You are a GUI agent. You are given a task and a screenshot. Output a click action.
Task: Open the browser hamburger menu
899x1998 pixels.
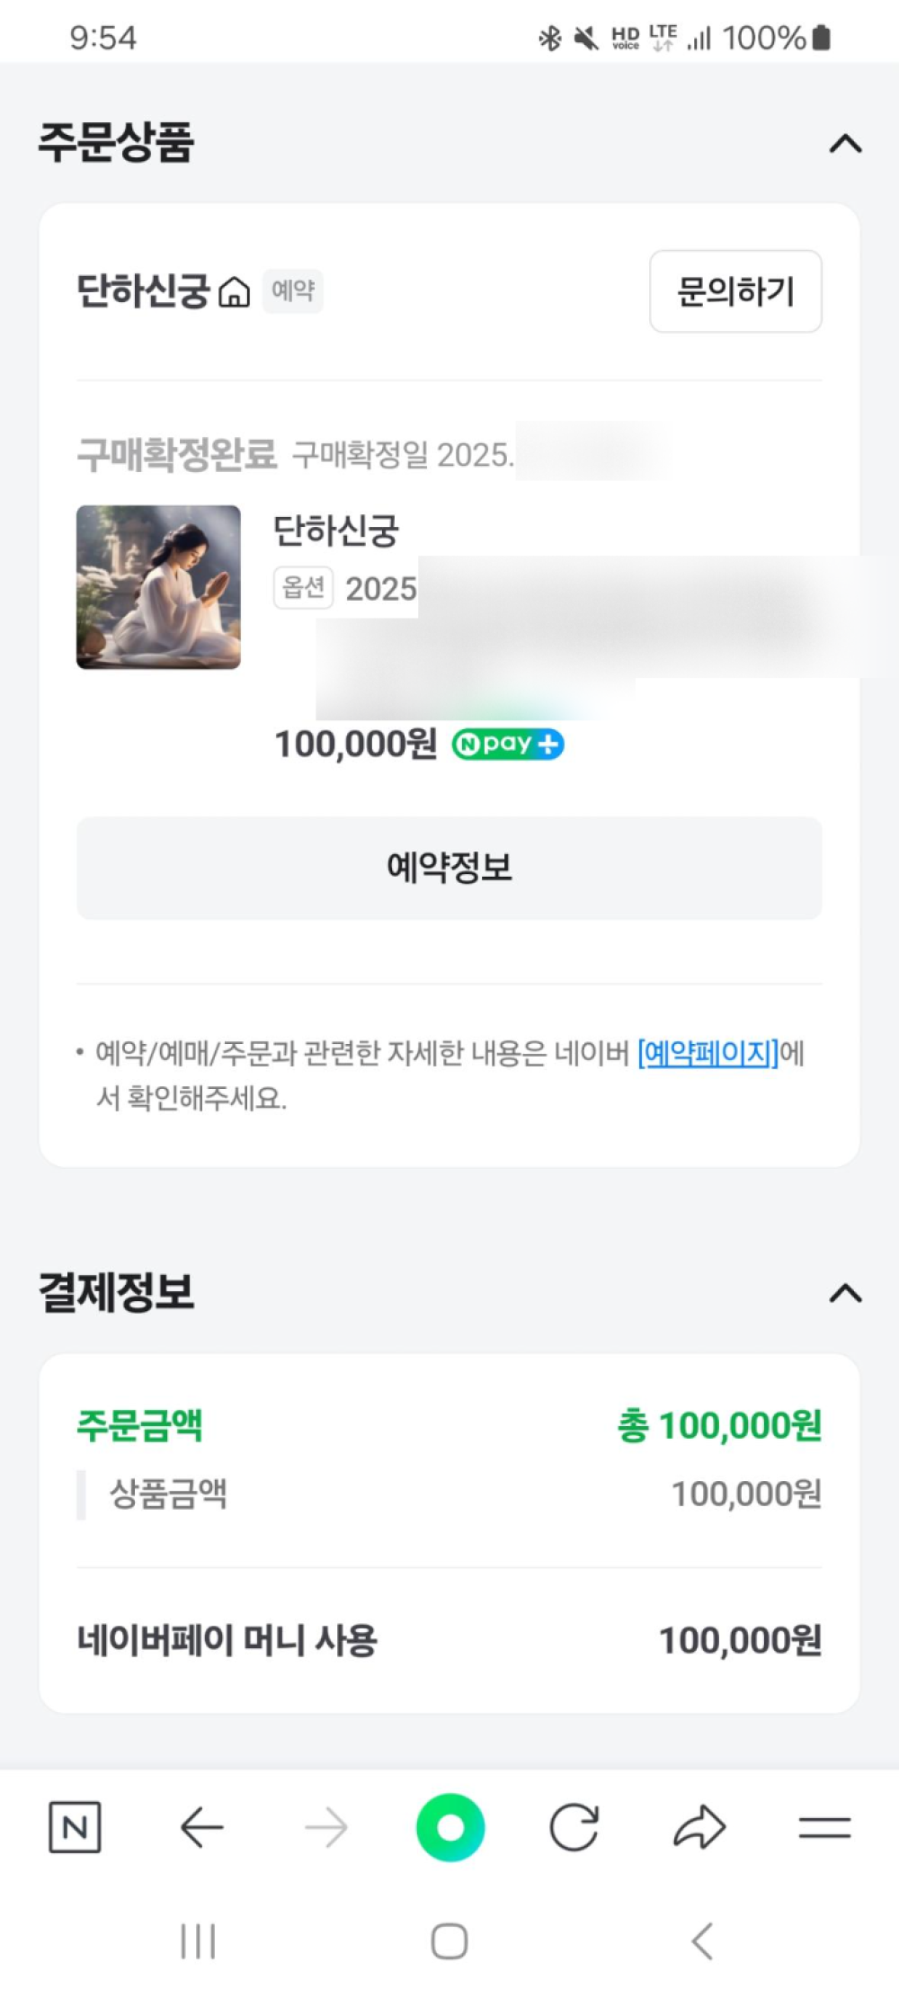click(824, 1827)
